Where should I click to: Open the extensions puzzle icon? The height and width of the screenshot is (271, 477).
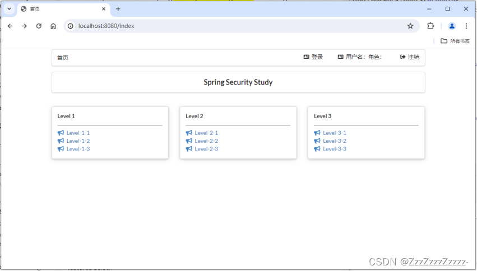430,26
